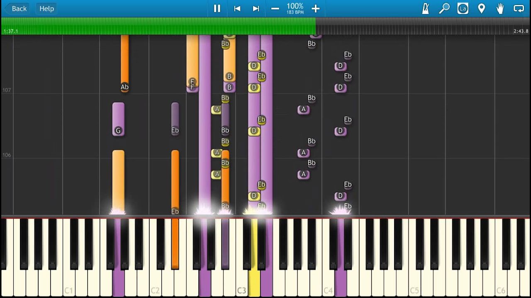Click the elapsed time 1:37.1 label
Image resolution: width=531 pixels, height=298 pixels.
(x=11, y=31)
